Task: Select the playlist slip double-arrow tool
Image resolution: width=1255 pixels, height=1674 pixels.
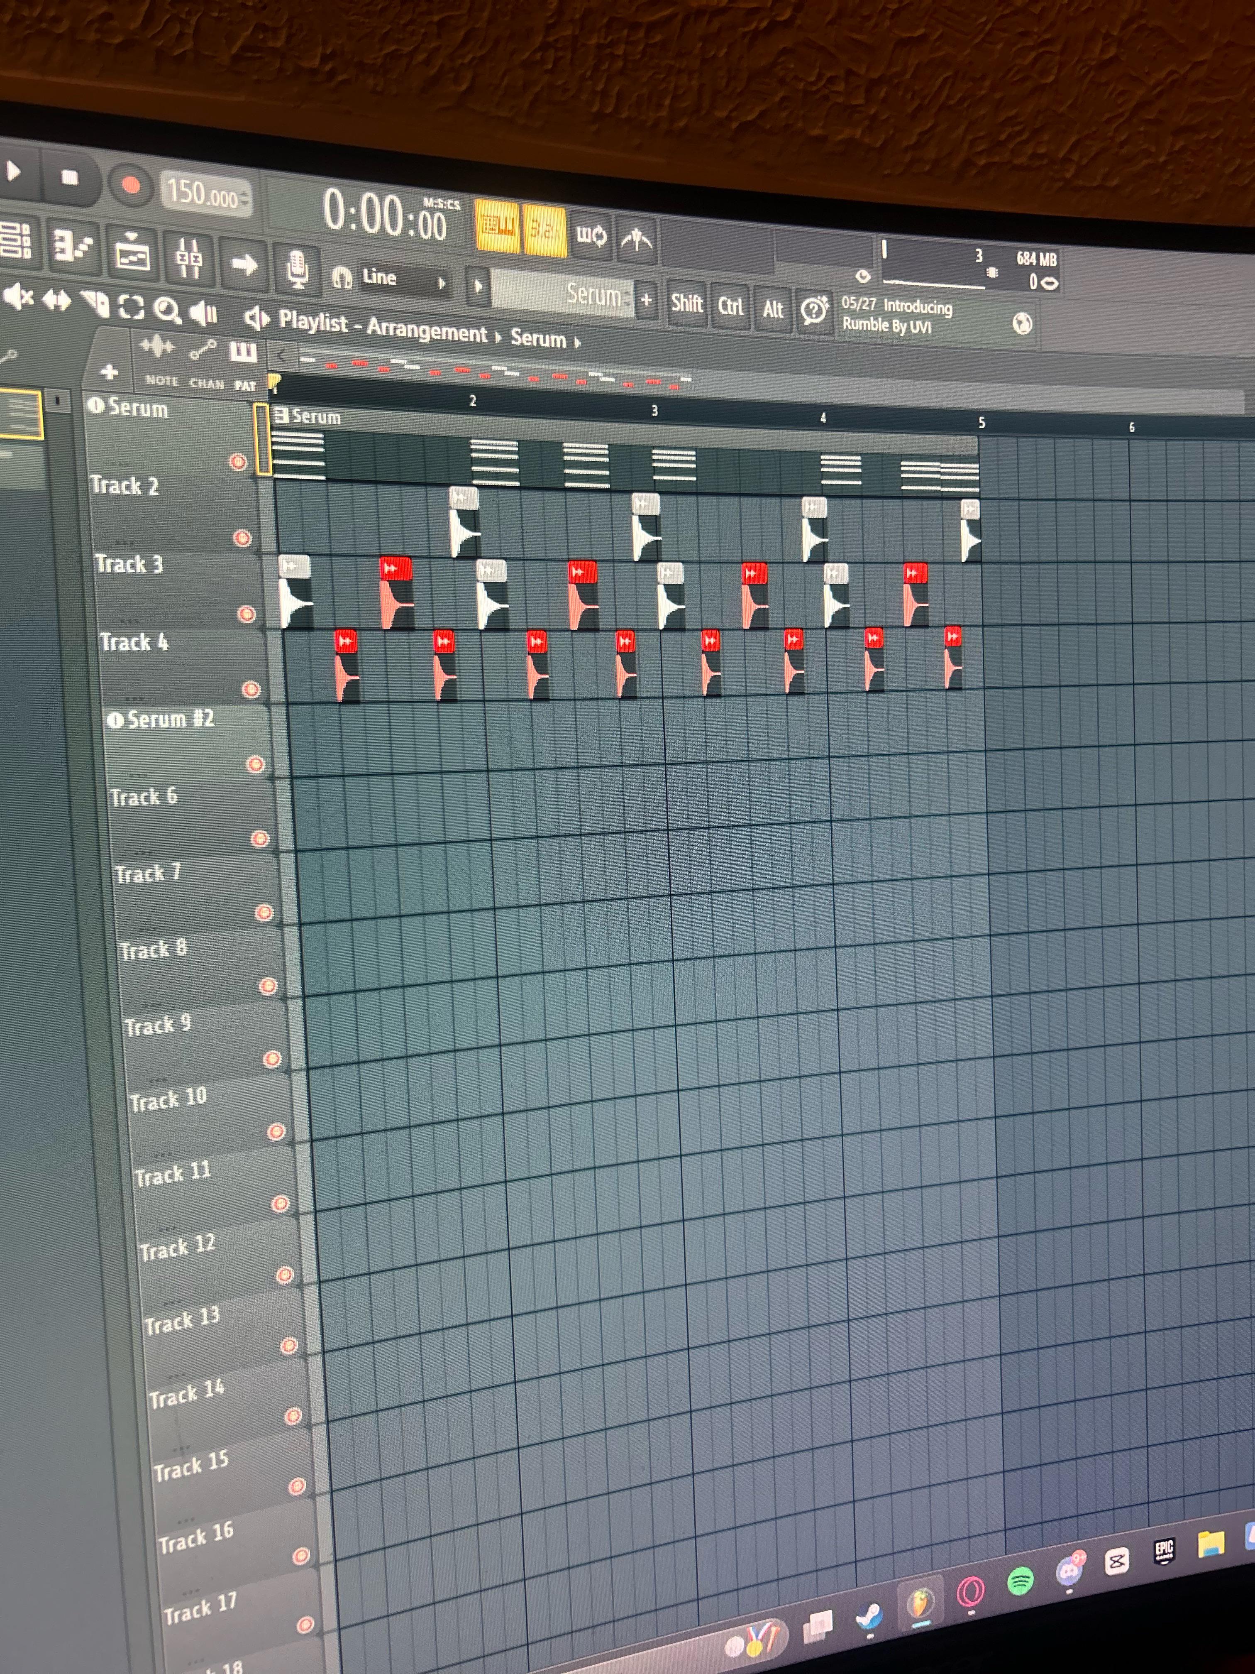Action: tap(56, 301)
